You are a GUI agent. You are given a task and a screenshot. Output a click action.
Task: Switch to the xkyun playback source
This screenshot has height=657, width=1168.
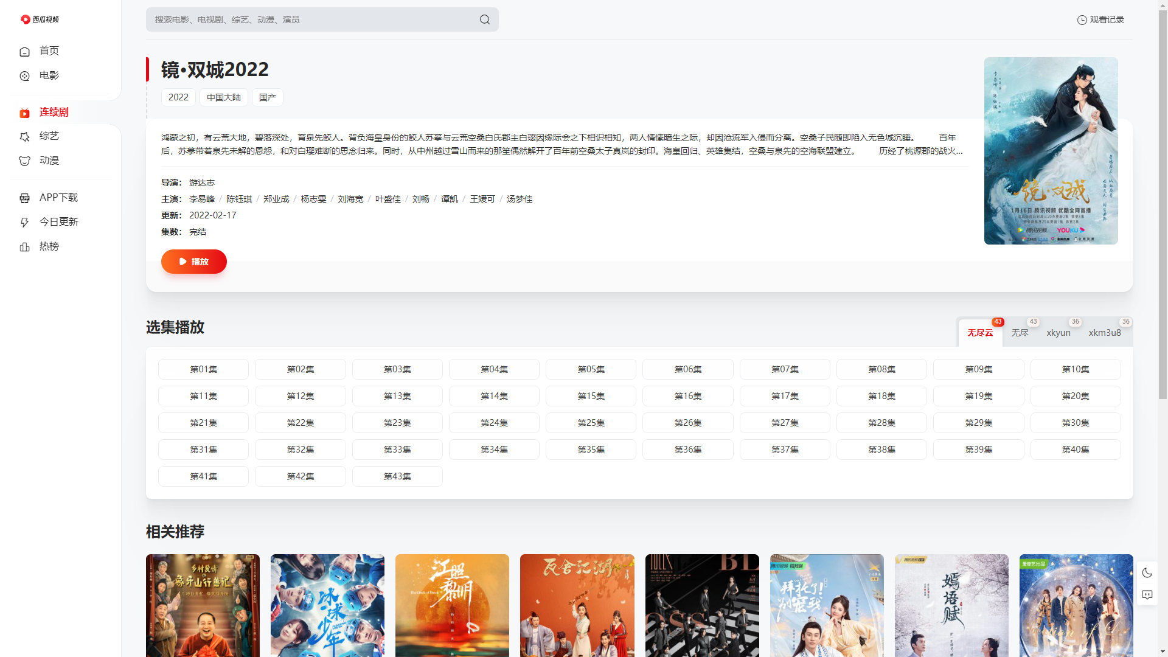tap(1058, 333)
